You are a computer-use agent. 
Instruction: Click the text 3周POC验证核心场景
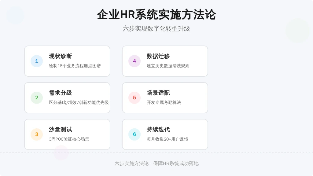click(x=69, y=139)
